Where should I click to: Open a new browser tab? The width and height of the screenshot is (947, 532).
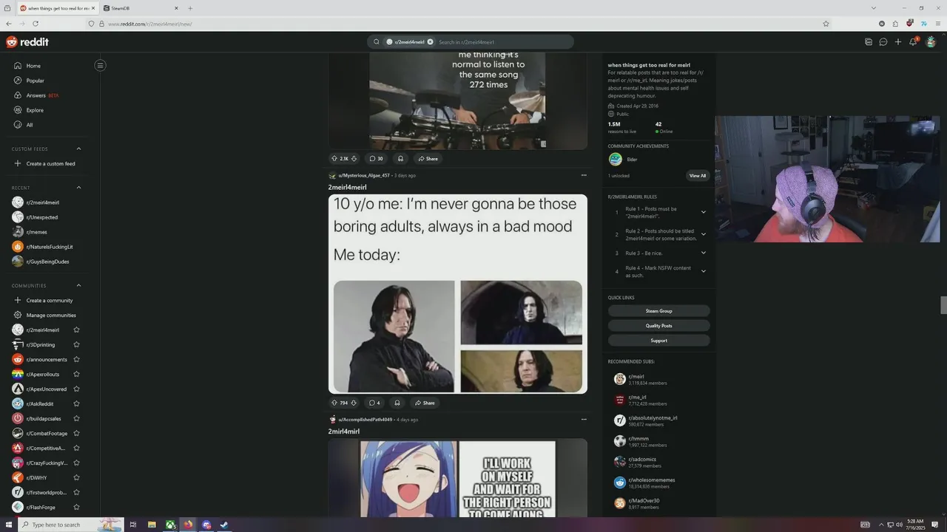(190, 8)
